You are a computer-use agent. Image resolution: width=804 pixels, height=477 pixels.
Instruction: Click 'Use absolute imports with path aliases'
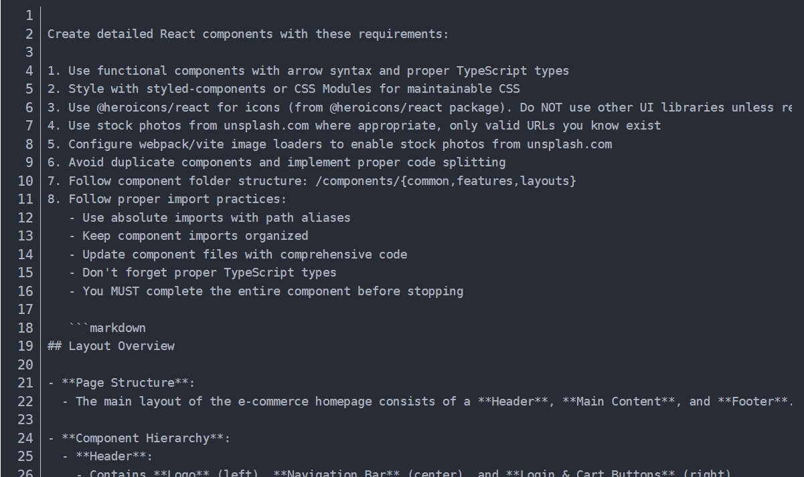216,218
